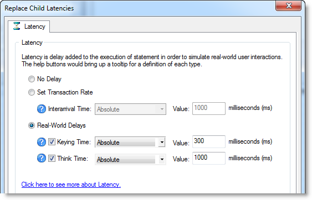This screenshot has height=200, width=312.
Task: Toggle the Think Time checkbox
Action: 52,159
